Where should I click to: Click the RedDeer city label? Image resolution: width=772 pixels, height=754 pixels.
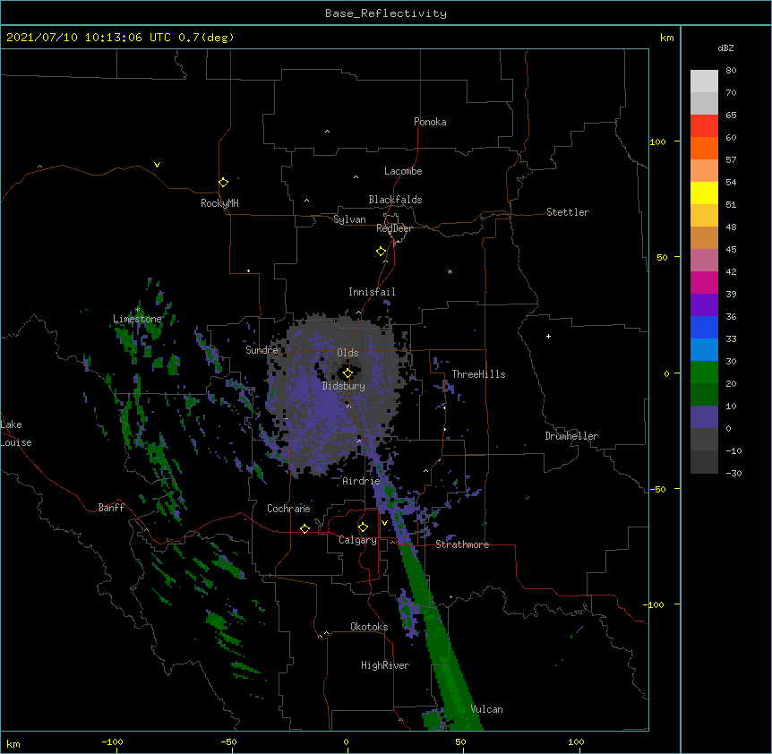click(394, 228)
